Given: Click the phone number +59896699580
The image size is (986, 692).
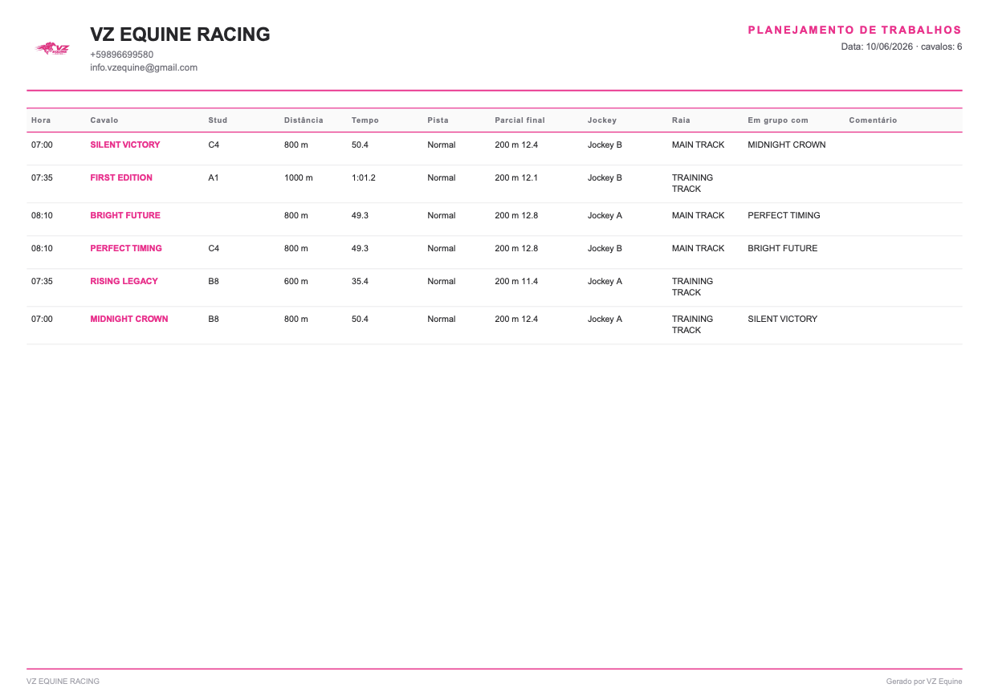Looking at the screenshot, I should coord(122,55).
